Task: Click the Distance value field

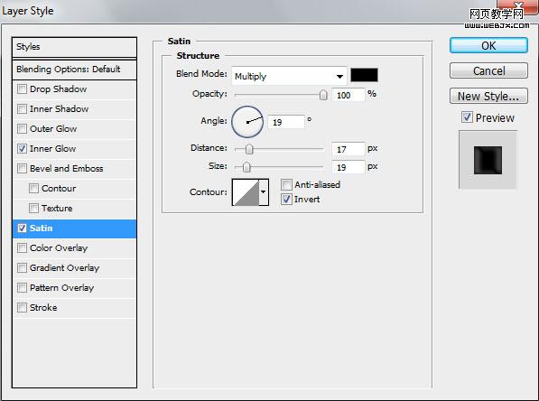Action: 348,149
